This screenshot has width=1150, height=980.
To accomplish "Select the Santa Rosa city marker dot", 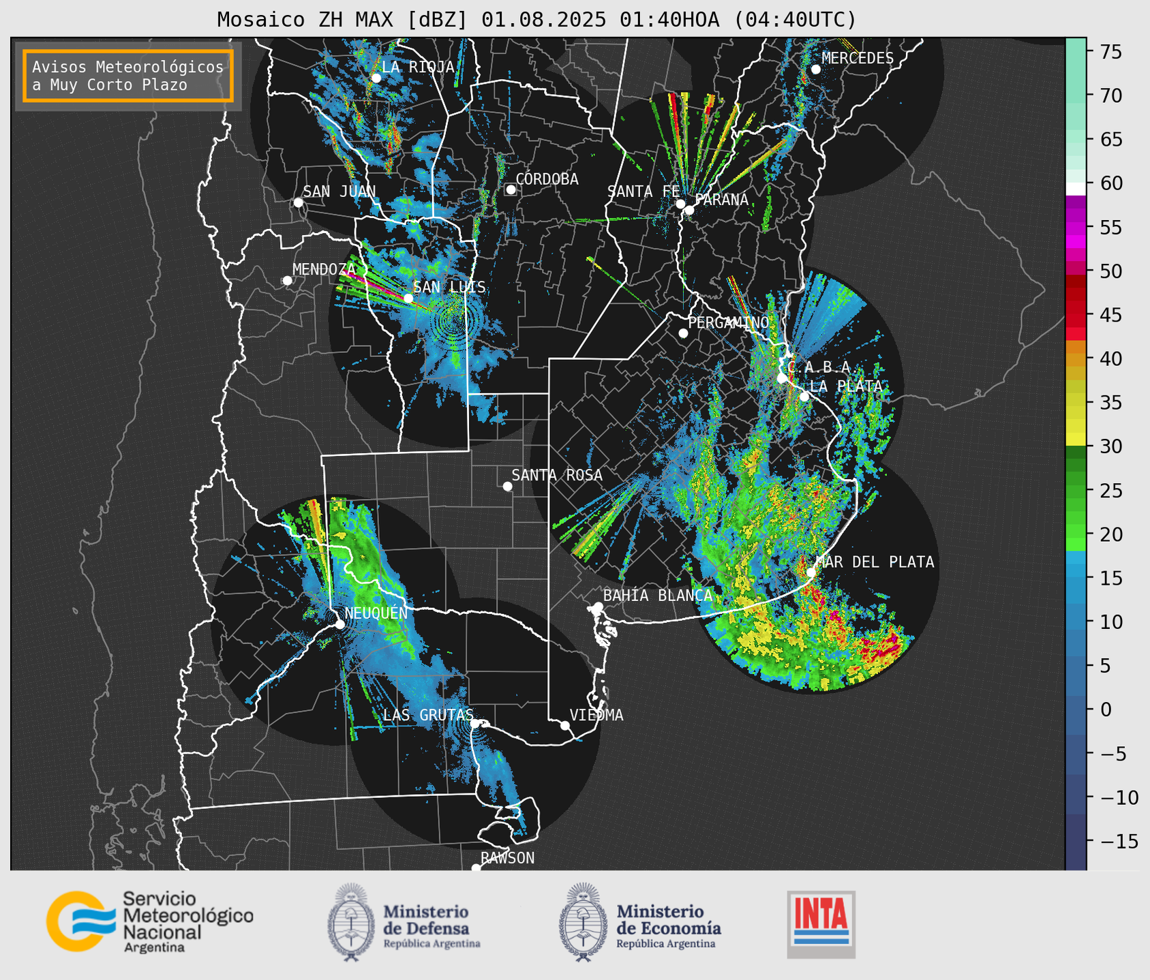I will 507,486.
